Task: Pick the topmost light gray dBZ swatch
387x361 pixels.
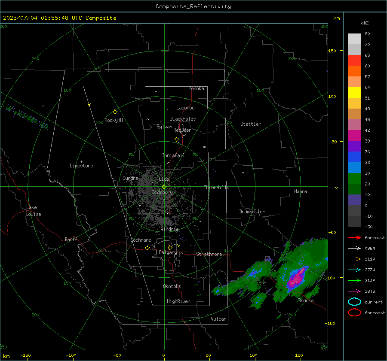Action: [x=354, y=39]
